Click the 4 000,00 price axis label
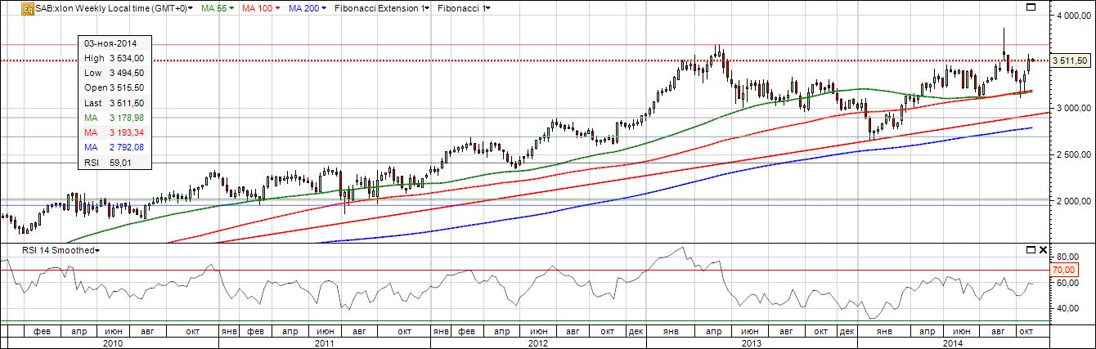The width and height of the screenshot is (1096, 349). click(x=1072, y=16)
